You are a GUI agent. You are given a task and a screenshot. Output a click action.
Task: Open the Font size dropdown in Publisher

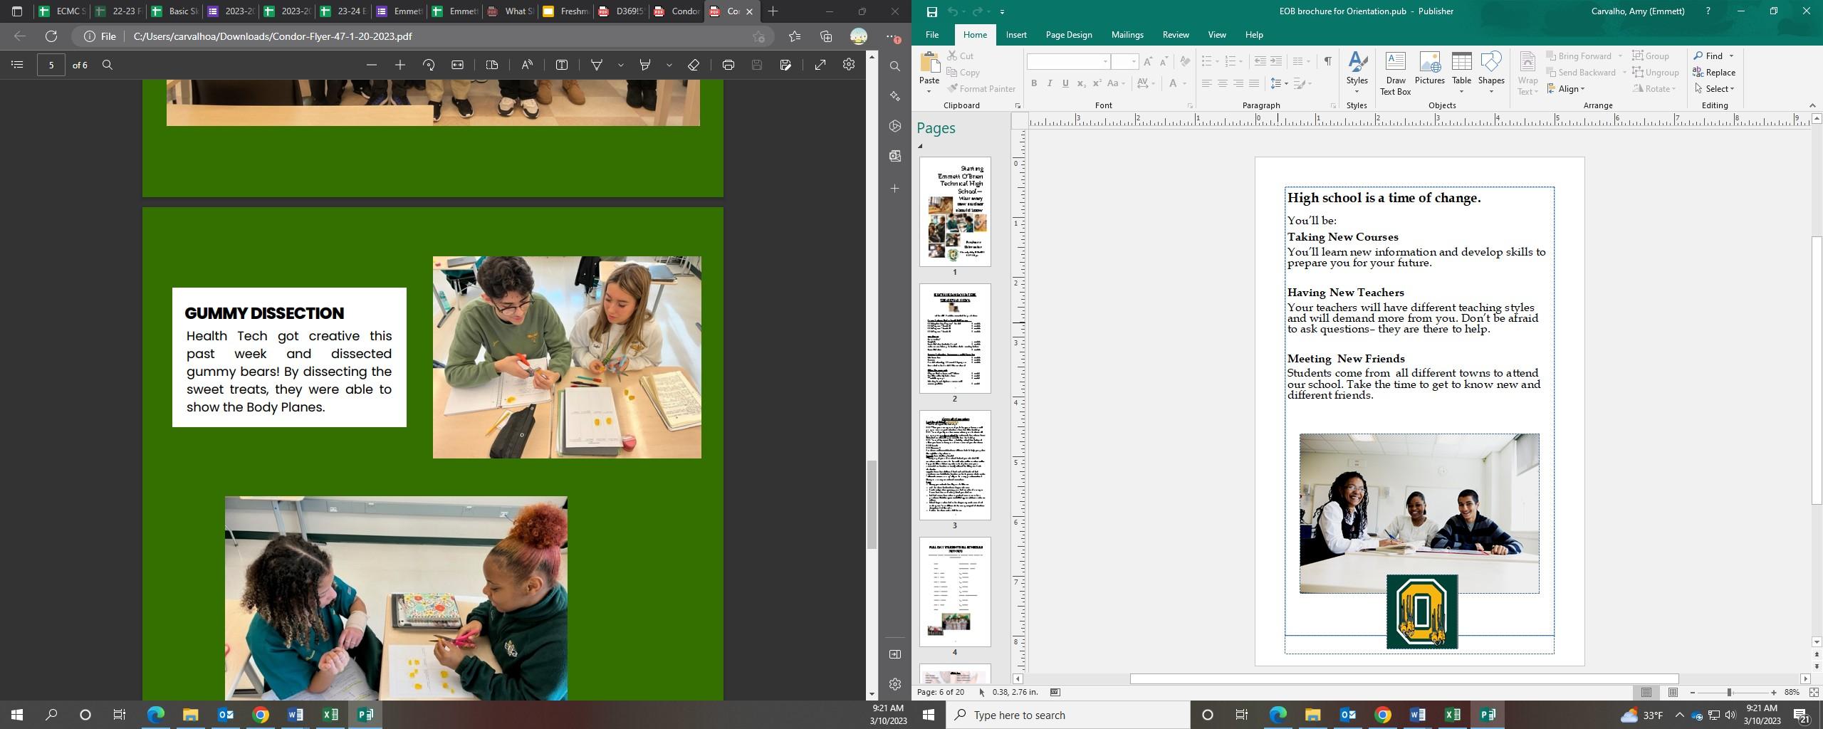[1134, 61]
